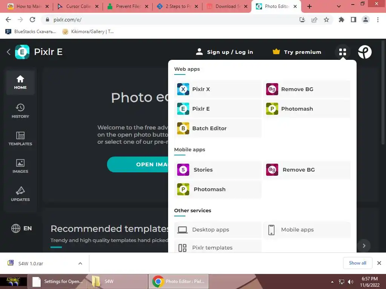Switch to the Download S tab
The height and width of the screenshot is (289, 386).
tap(227, 6)
